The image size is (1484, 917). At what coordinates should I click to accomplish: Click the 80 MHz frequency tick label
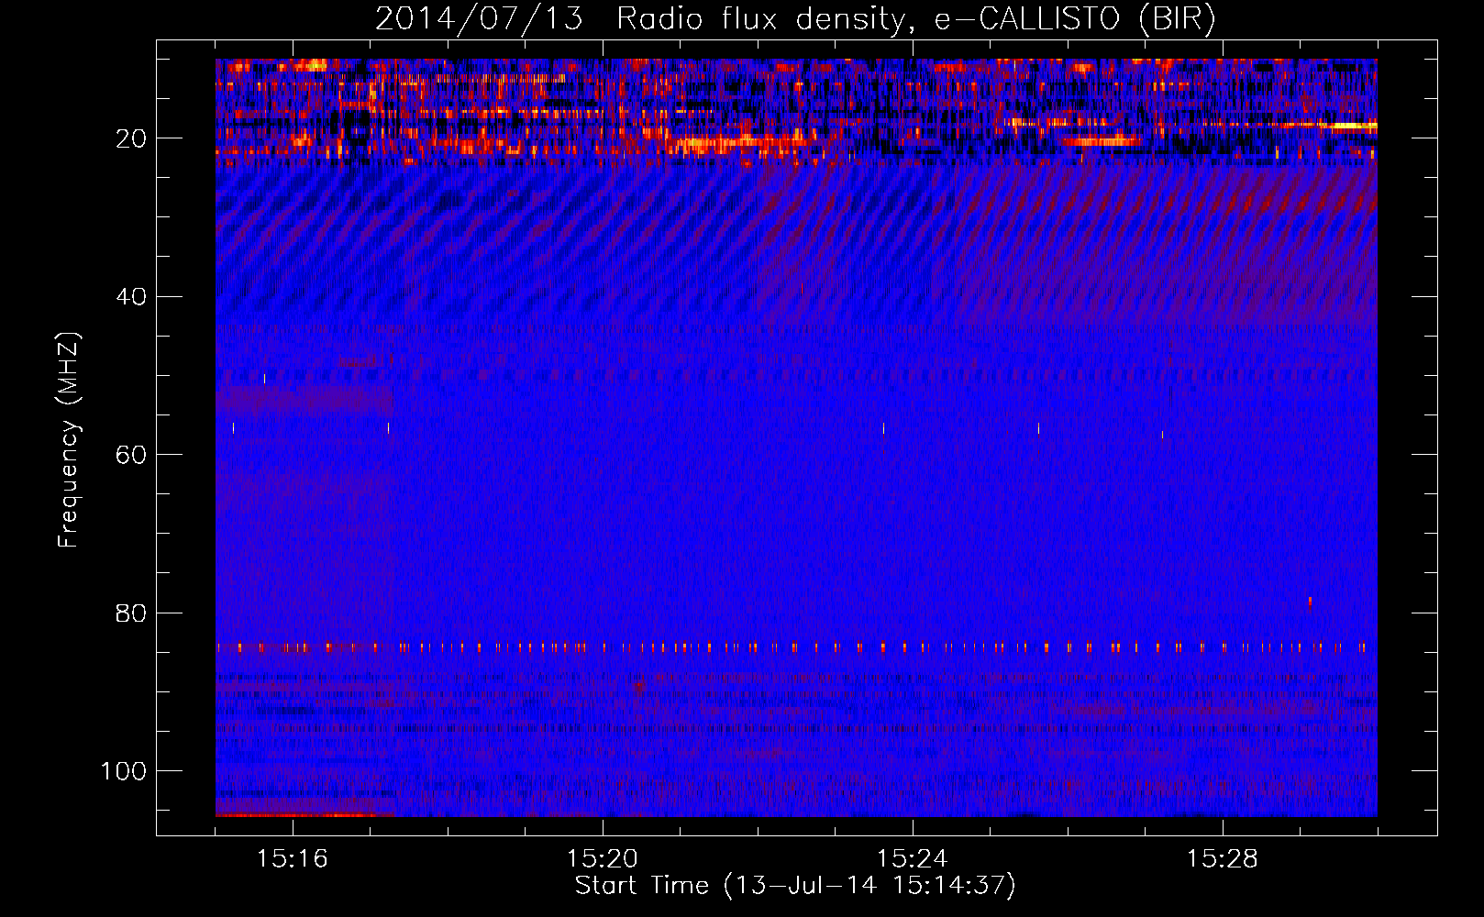click(132, 613)
